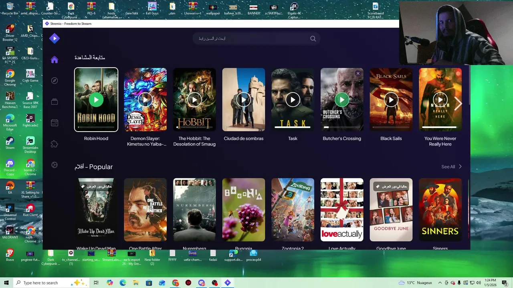
Task: Open the Wake Up Dead Man poster
Action: click(96, 210)
